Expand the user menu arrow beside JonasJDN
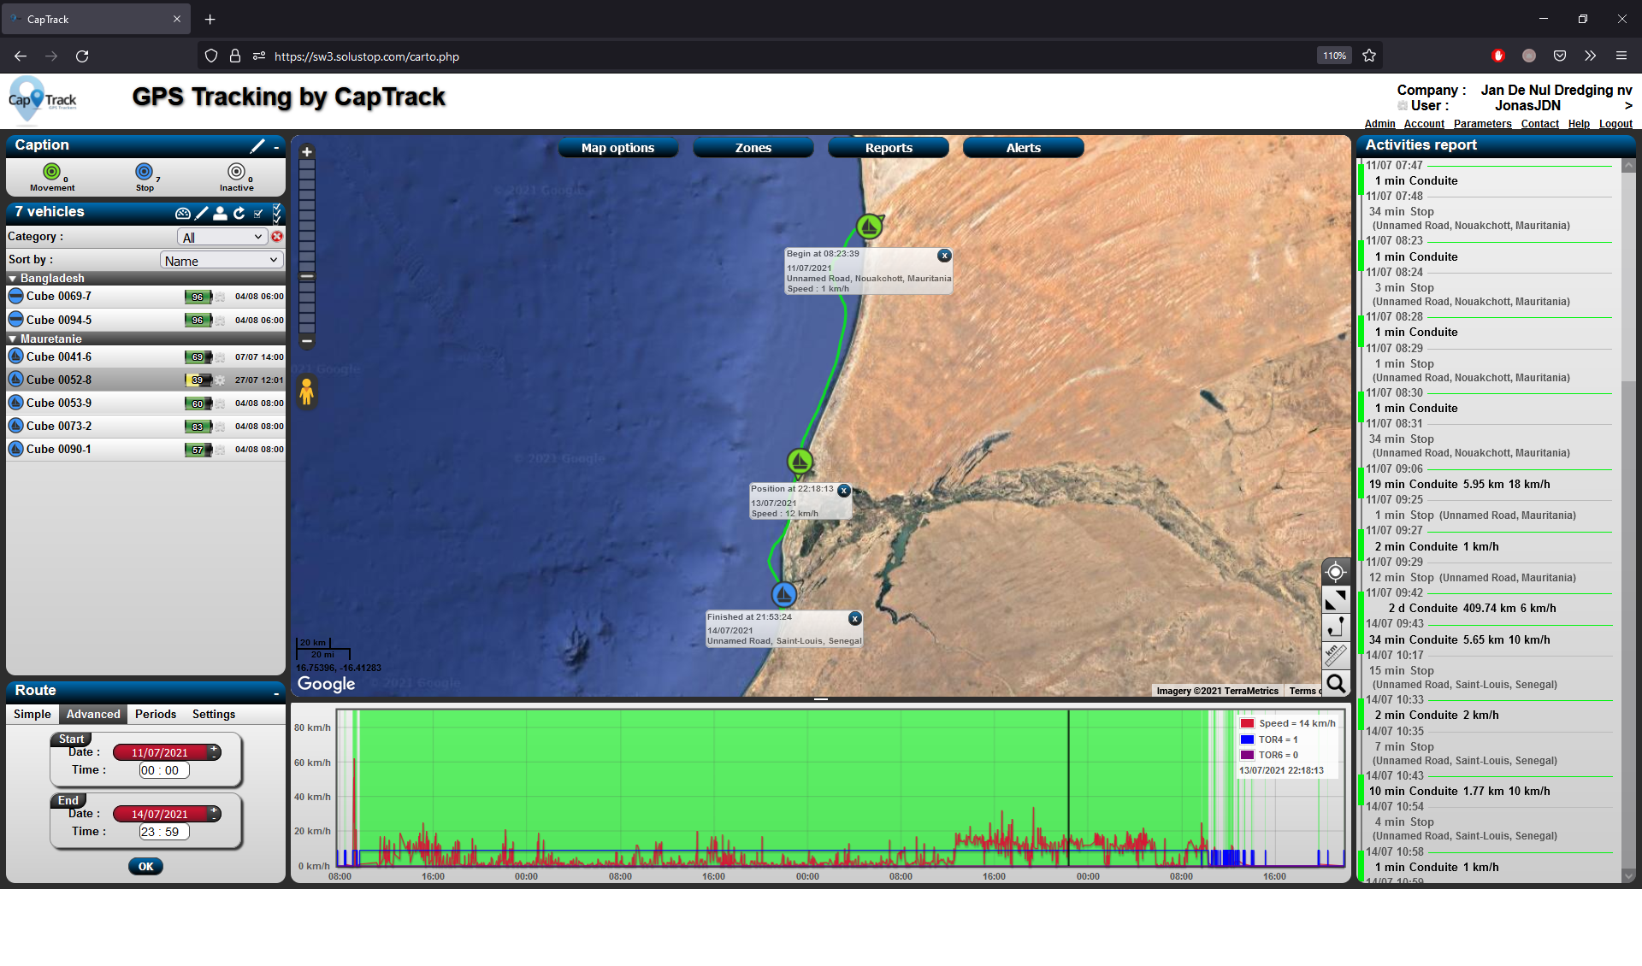The width and height of the screenshot is (1642, 966). click(1628, 106)
